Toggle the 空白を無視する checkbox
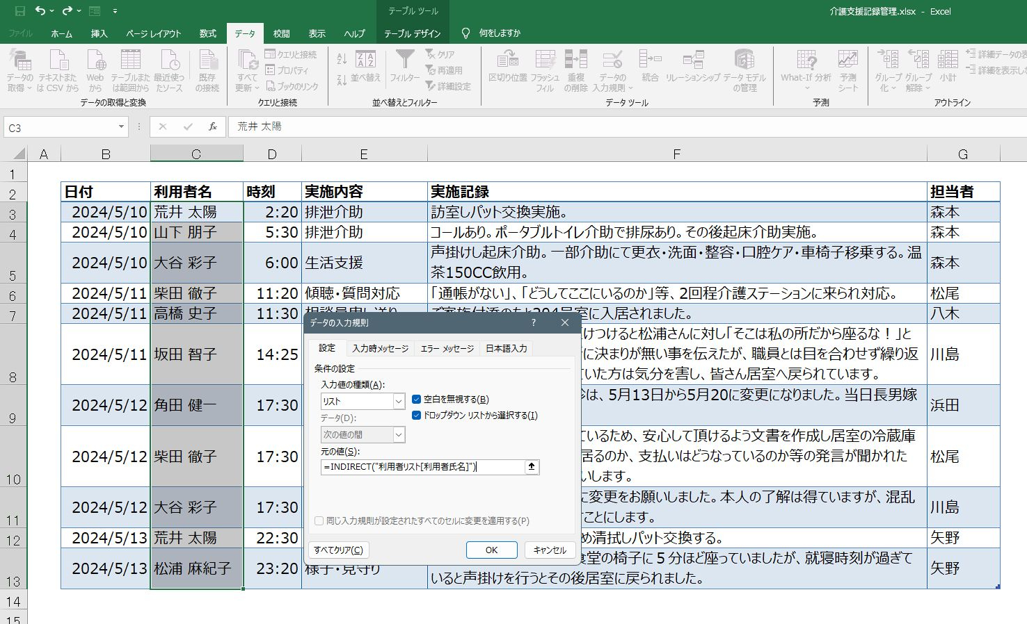Screen dimensions: 1027x624 tap(417, 400)
